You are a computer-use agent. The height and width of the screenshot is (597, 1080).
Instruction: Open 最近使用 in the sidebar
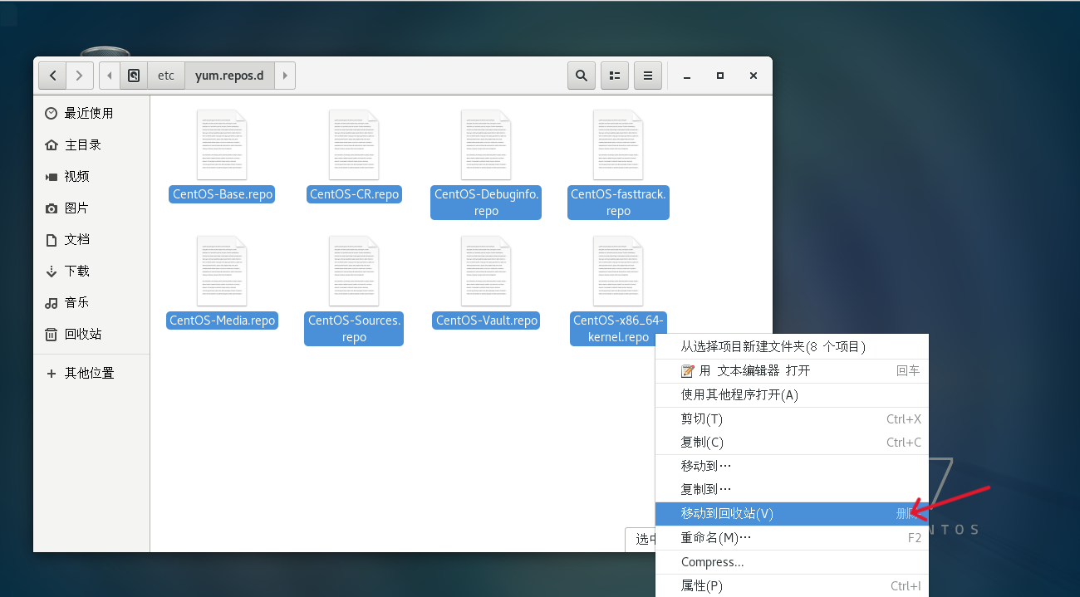point(91,113)
